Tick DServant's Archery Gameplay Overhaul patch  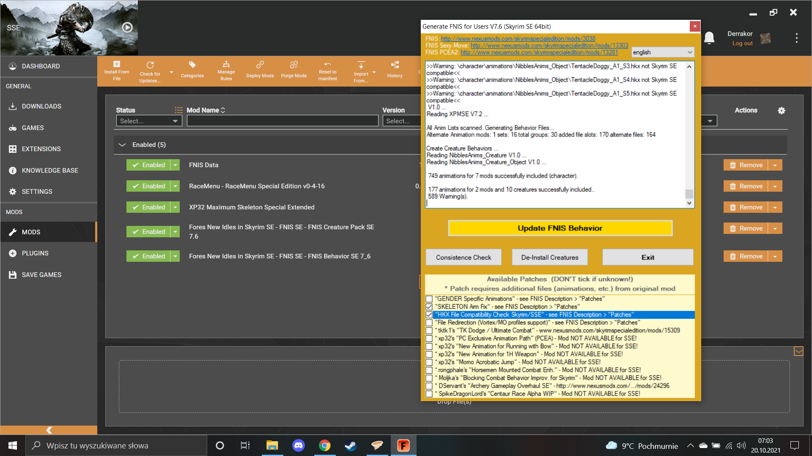pyautogui.click(x=429, y=386)
